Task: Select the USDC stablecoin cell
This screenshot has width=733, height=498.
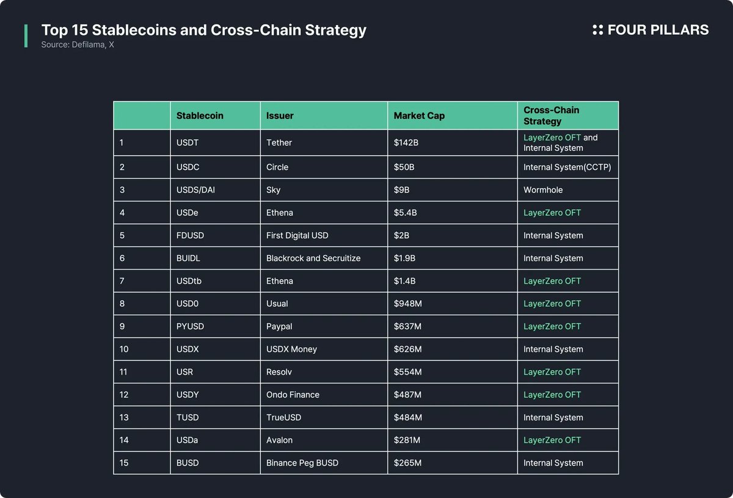Action: 189,167
